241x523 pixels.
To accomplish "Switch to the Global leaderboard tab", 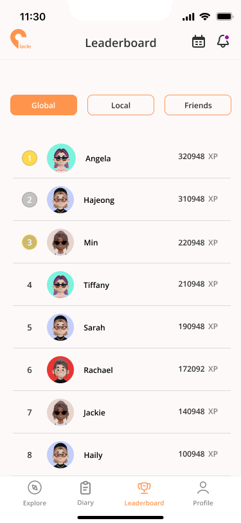I will pos(44,105).
